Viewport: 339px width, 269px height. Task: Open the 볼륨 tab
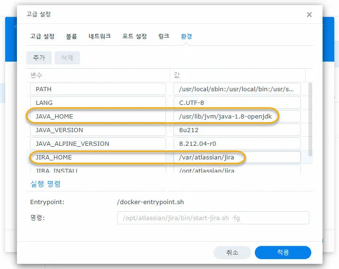point(71,36)
